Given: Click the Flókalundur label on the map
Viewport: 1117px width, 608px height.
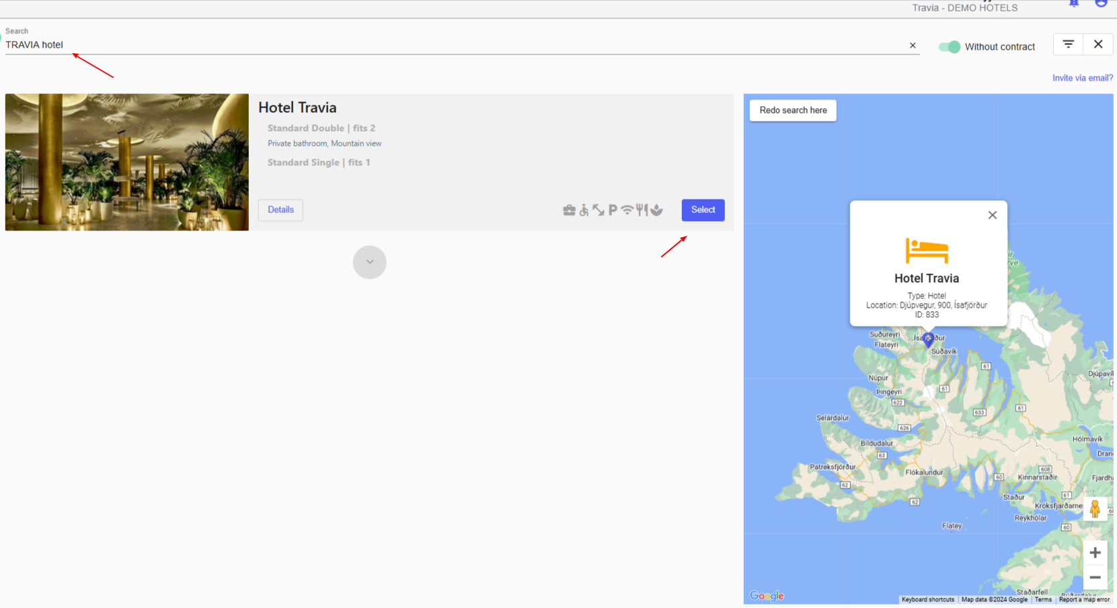Looking at the screenshot, I should click(x=924, y=472).
